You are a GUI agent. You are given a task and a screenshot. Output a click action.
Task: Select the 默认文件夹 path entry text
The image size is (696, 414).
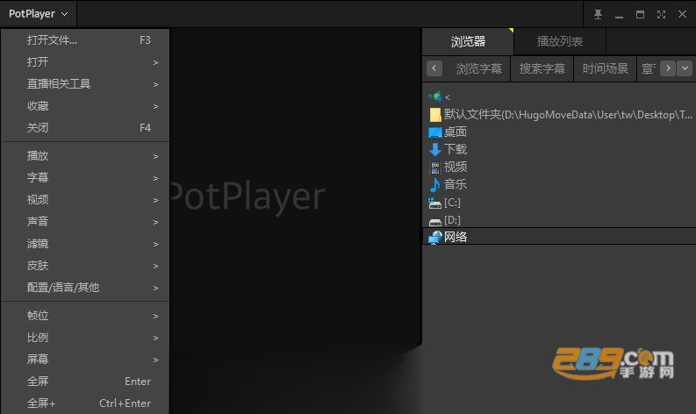tap(568, 115)
